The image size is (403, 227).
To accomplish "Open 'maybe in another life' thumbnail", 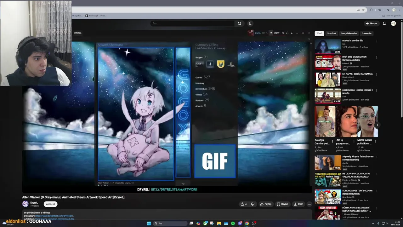I will click(x=328, y=46).
